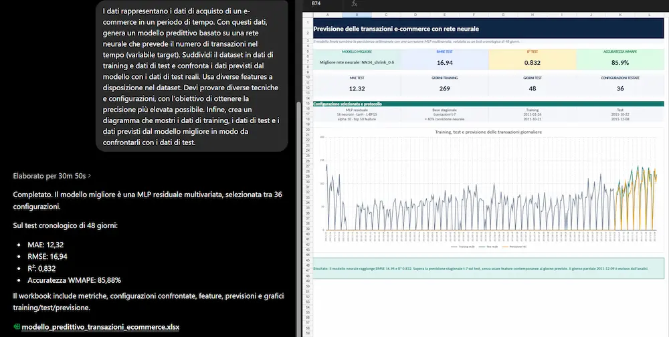Click the fx insert function icon
669x337 pixels.
354,3
